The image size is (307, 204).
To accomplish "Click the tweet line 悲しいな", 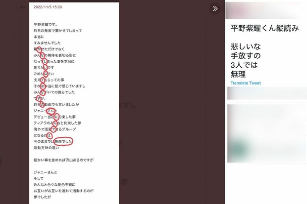I will tap(246, 46).
